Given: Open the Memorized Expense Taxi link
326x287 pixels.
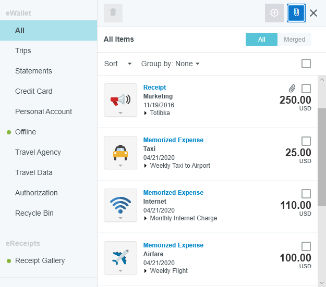Looking at the screenshot, I should pos(173,140).
